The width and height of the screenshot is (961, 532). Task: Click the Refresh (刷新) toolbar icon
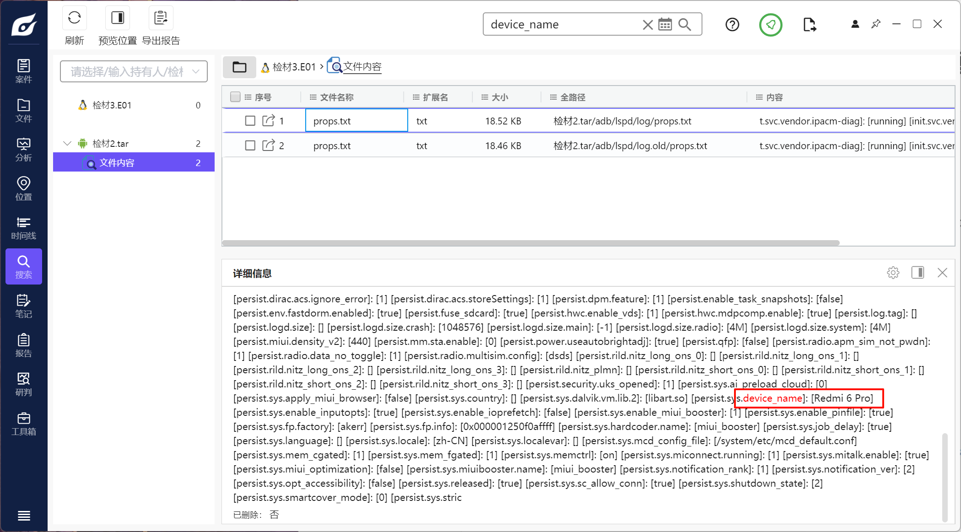[x=75, y=18]
